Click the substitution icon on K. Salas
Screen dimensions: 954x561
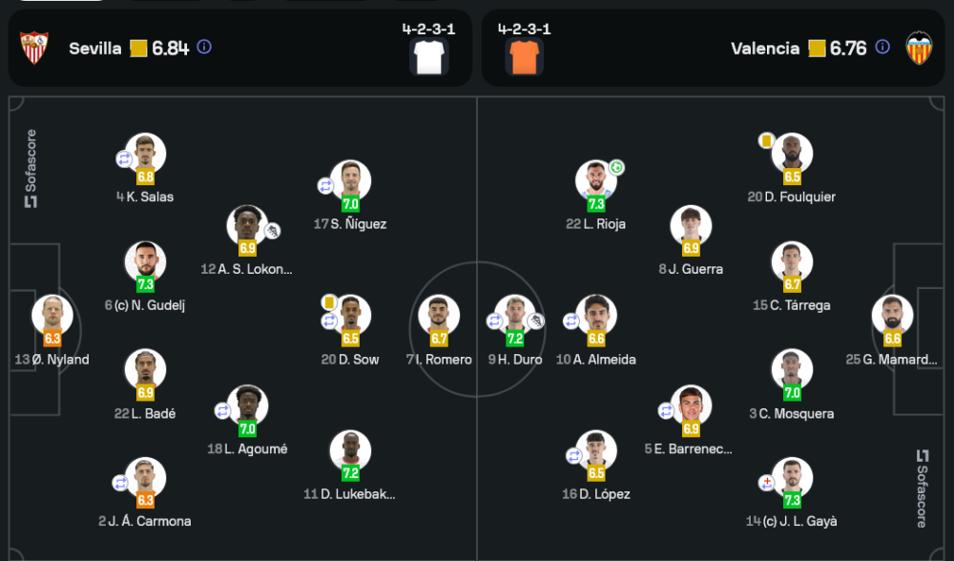[124, 158]
